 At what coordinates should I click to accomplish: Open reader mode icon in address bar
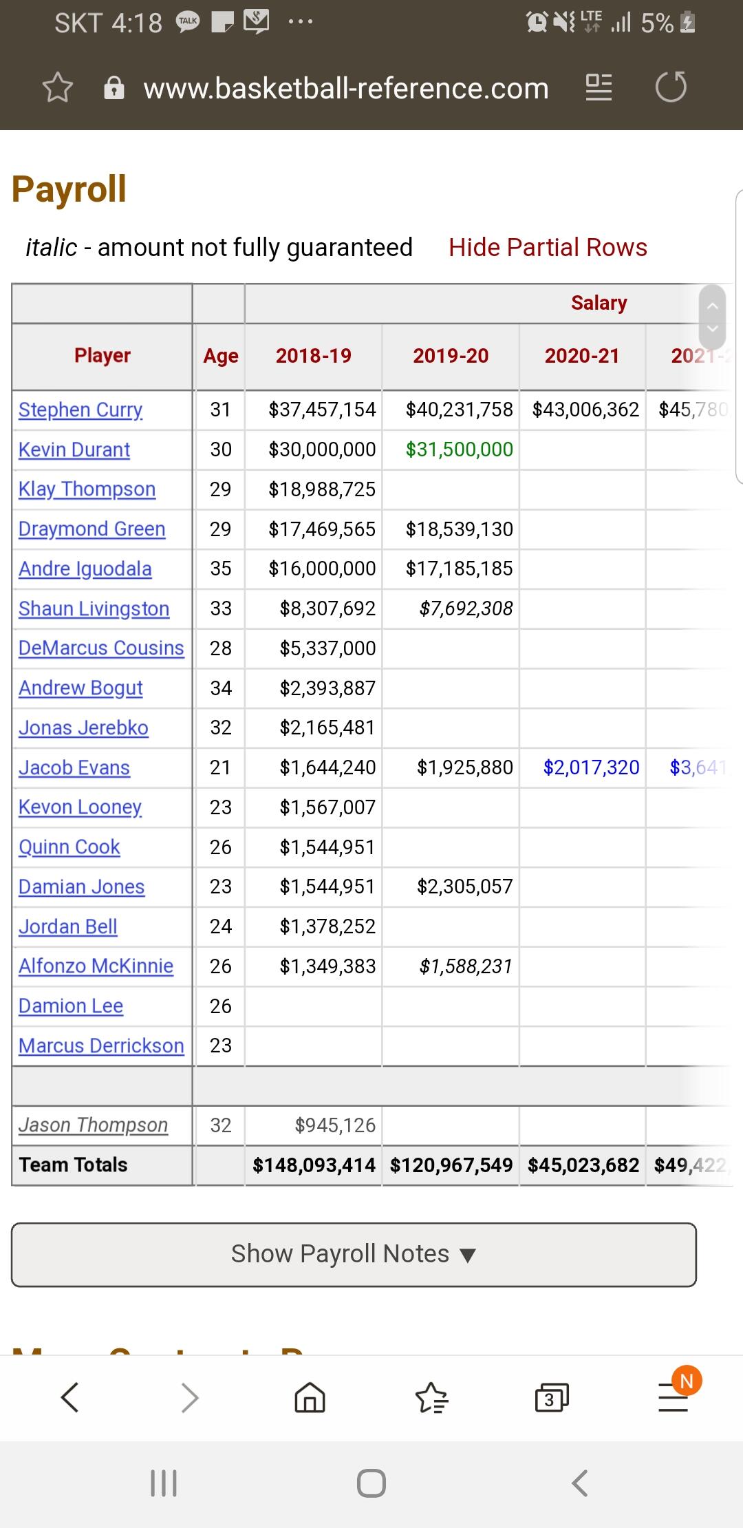point(599,87)
